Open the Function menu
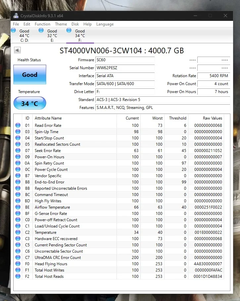The width and height of the screenshot is (240, 301). tap(42, 24)
